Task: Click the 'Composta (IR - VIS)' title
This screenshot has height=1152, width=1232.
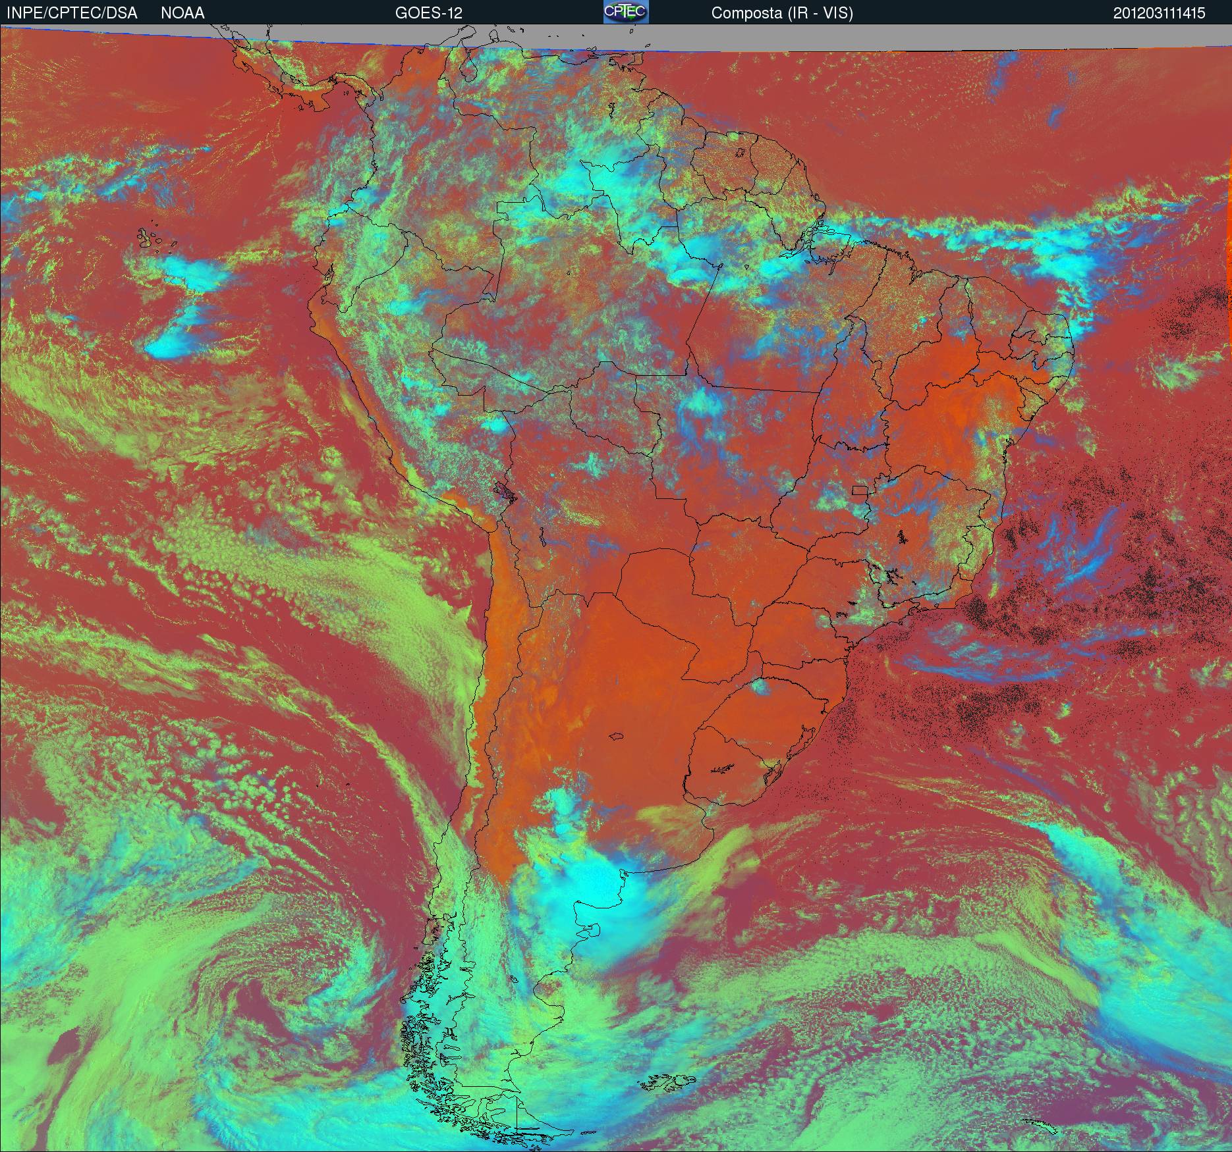Action: (x=782, y=13)
